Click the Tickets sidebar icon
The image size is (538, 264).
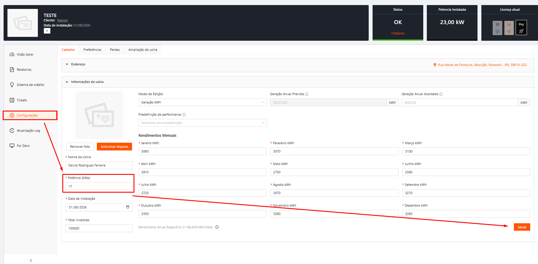tap(12, 100)
